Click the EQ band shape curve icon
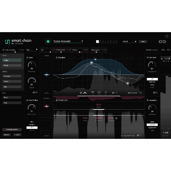This screenshot has height=171, width=171. click(x=85, y=93)
